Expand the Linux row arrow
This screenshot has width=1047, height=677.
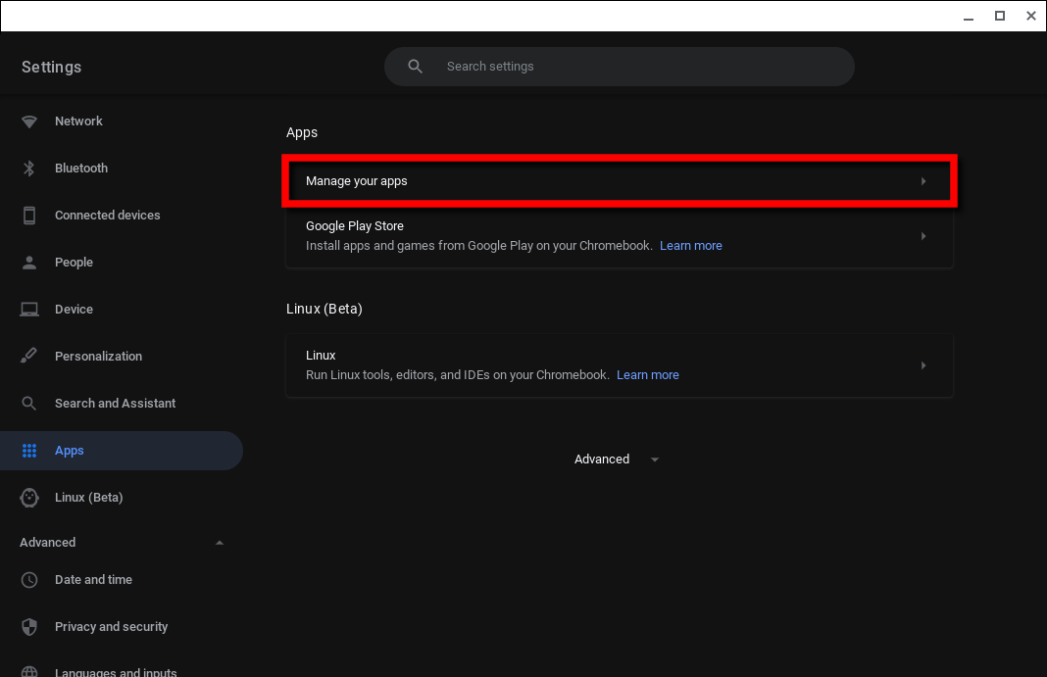pyautogui.click(x=923, y=365)
